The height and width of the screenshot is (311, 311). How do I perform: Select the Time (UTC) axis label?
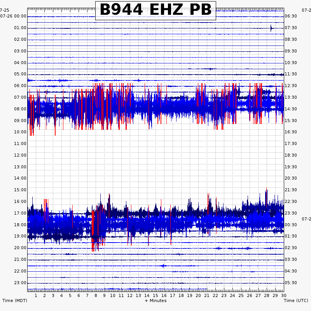pos(296,301)
